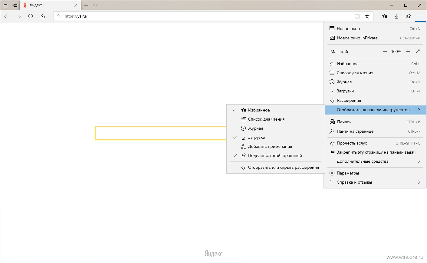
Task: Expand Дополнительные средства submenu
Action: [375, 161]
